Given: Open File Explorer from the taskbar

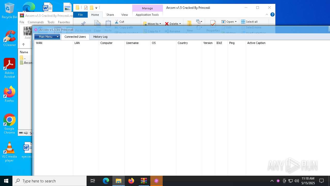Looking at the screenshot, I should point(119,181).
